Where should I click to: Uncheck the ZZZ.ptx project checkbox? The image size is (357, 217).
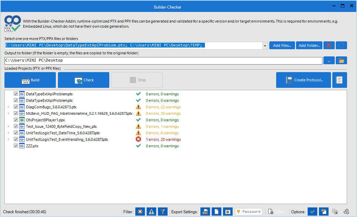pos(16,146)
